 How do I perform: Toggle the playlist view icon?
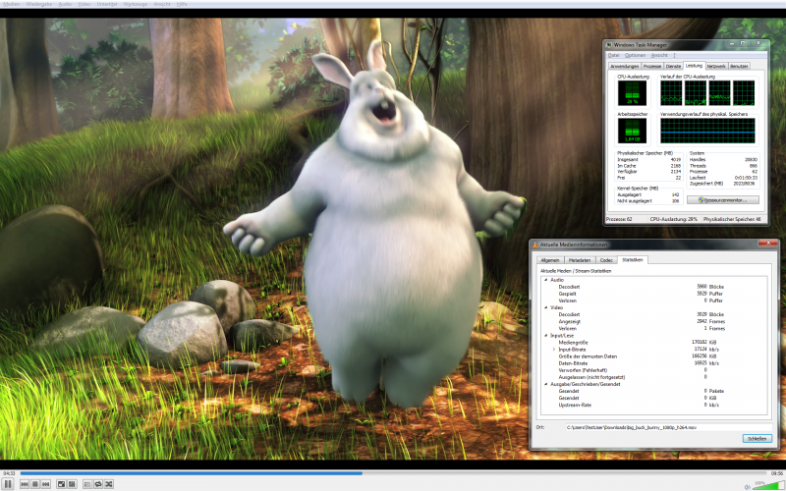point(87,484)
